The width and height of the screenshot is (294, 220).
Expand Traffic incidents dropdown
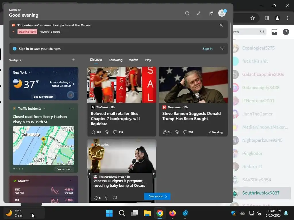[x=45, y=108]
